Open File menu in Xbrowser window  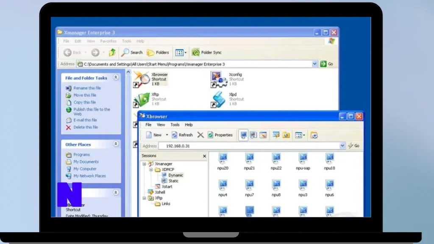click(x=148, y=125)
